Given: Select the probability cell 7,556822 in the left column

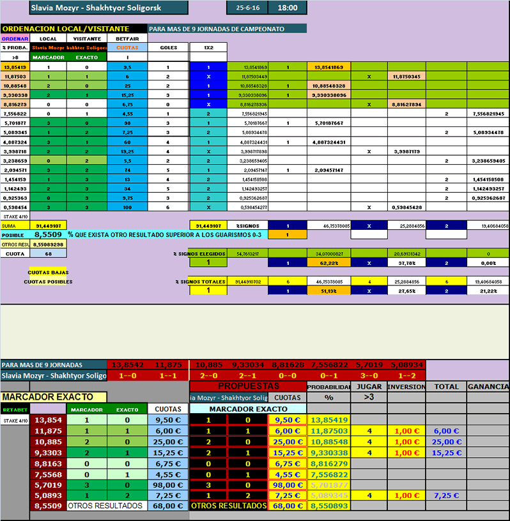Looking at the screenshot, I should (x=15, y=114).
